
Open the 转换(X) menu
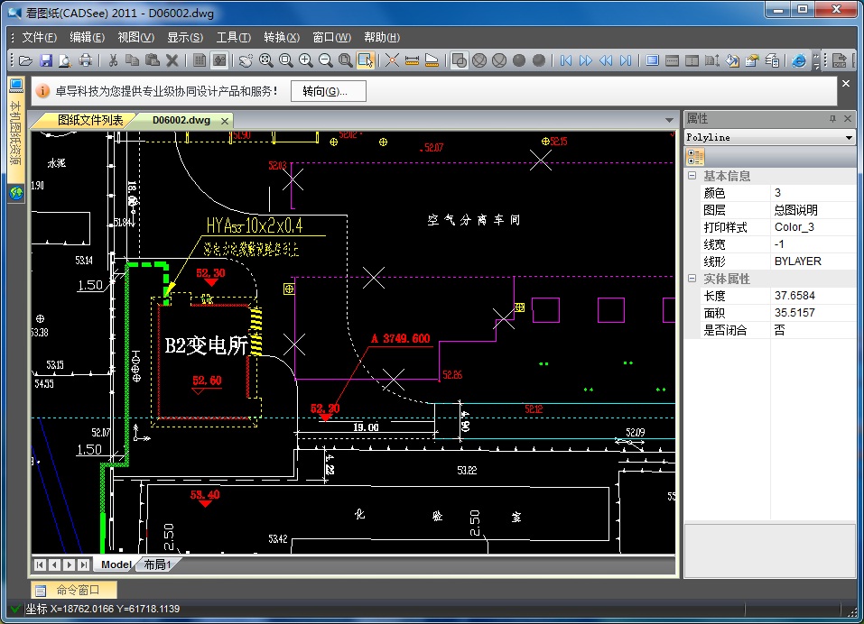pos(282,37)
